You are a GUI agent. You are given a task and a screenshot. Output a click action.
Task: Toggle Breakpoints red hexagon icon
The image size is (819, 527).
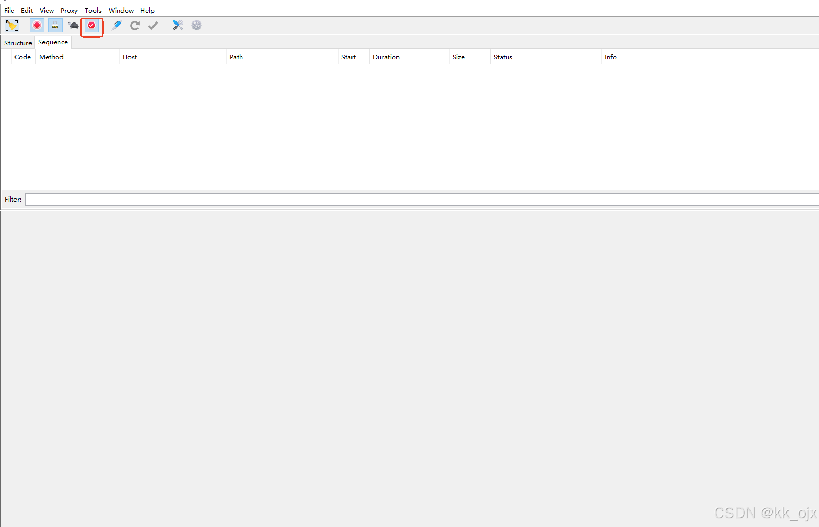pyautogui.click(x=91, y=25)
